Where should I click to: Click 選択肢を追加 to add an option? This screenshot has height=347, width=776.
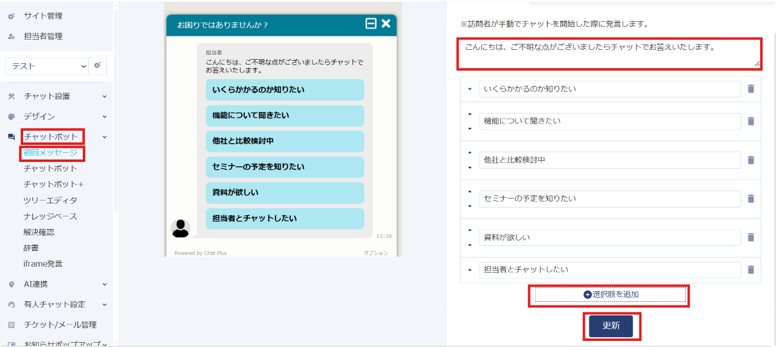point(611,295)
